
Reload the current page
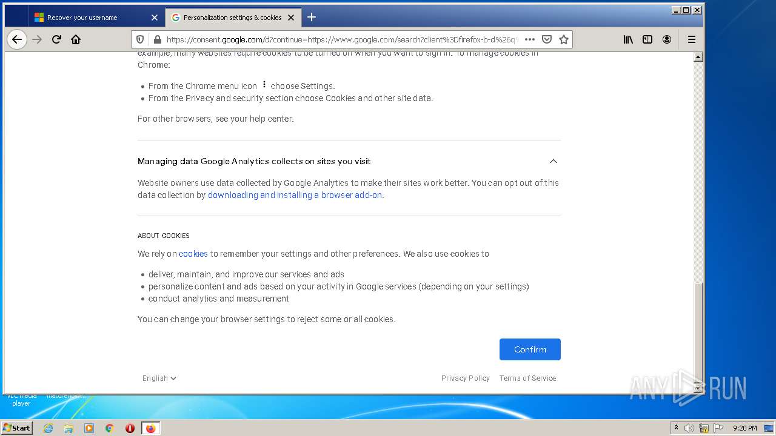click(x=56, y=39)
